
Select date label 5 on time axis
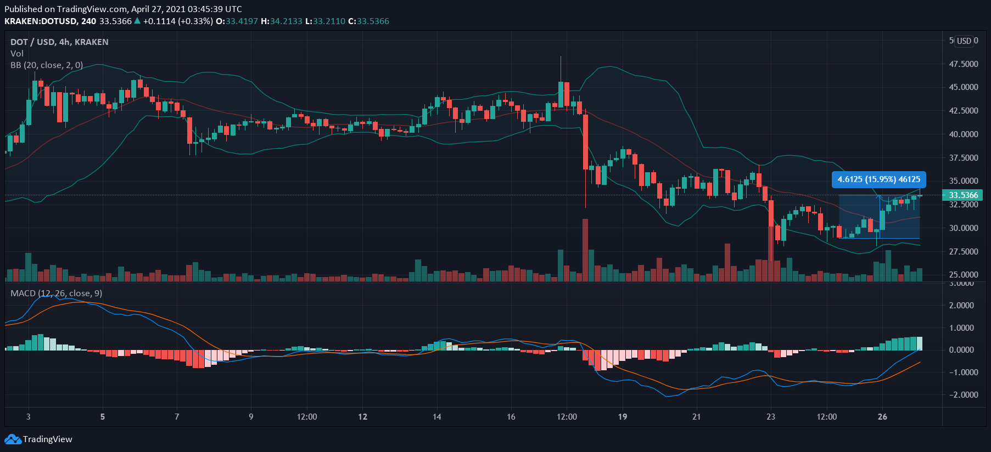[103, 416]
